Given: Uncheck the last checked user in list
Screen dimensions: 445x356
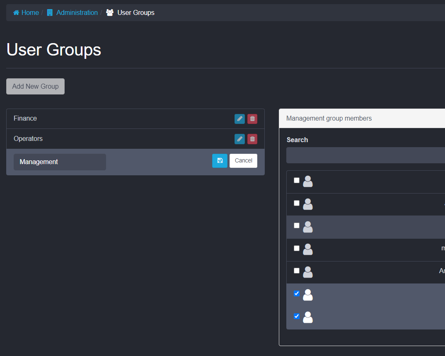Looking at the screenshot, I should pyautogui.click(x=297, y=316).
